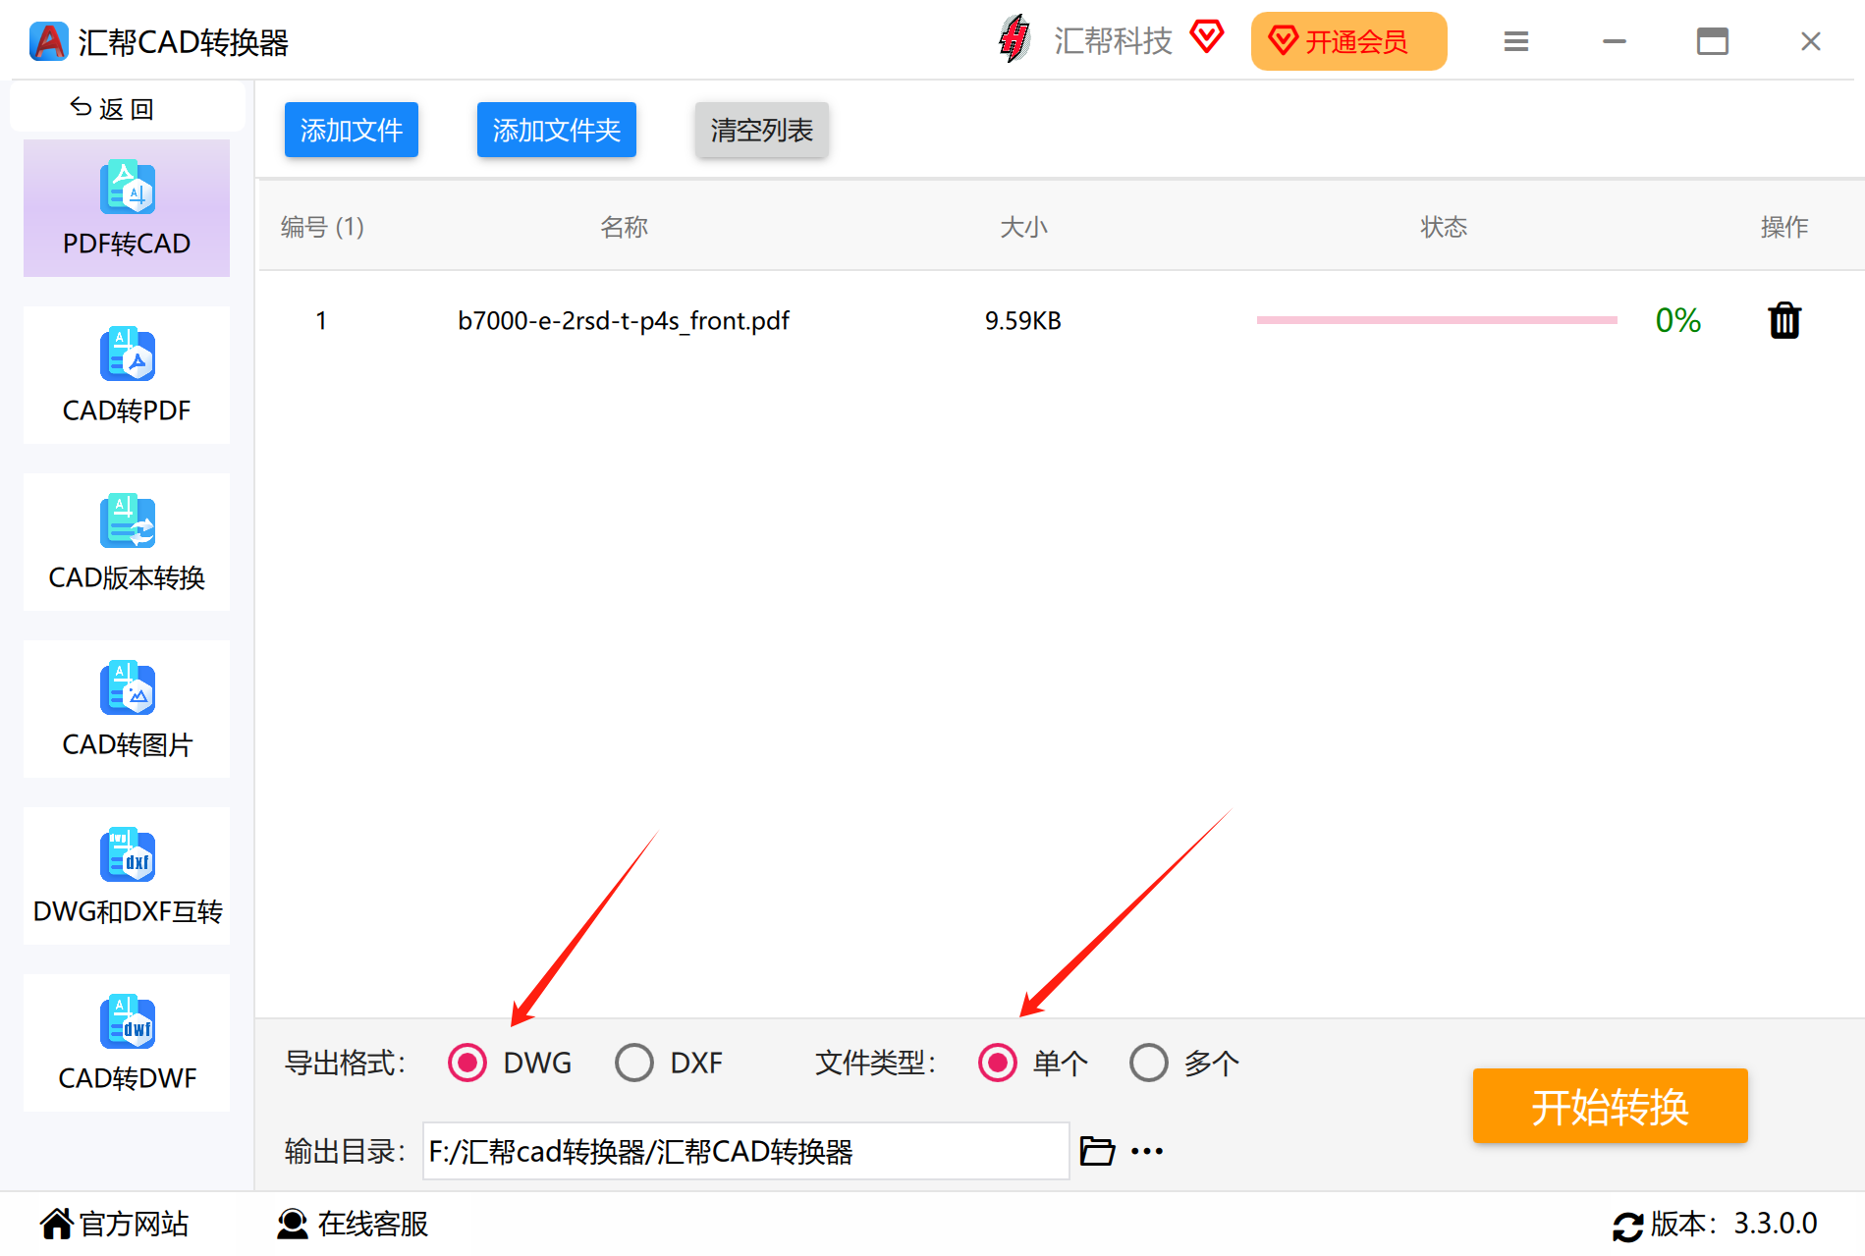Browse output folder with folder icon
Screen dimensions: 1865x1256
click(x=1097, y=1150)
